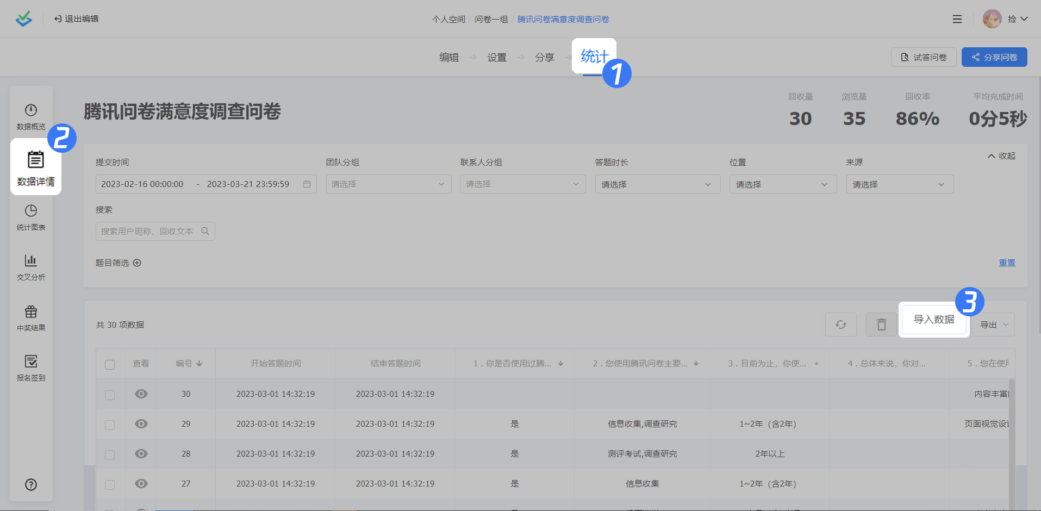Check the checkbox for row 30
The width and height of the screenshot is (1041, 511).
click(x=110, y=395)
